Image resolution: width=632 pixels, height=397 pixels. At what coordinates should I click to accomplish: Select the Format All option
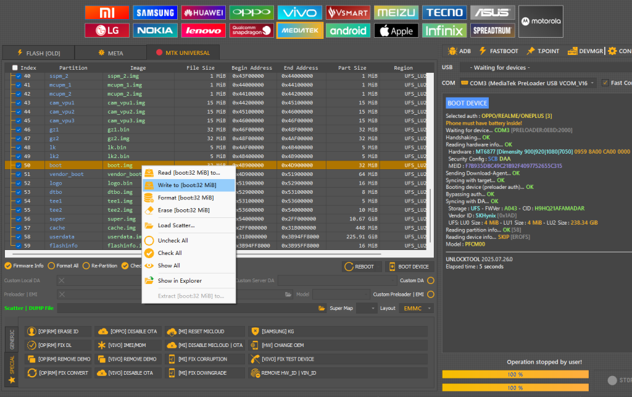coord(63,266)
